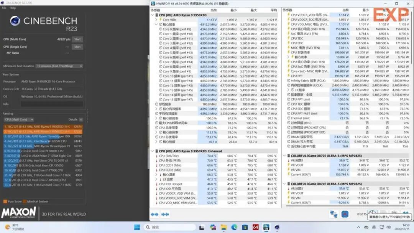
Task: Open the weather widget showing 30°C
Action: coord(15,227)
